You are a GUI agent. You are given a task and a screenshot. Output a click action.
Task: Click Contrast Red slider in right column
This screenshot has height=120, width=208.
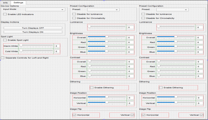click(176, 66)
